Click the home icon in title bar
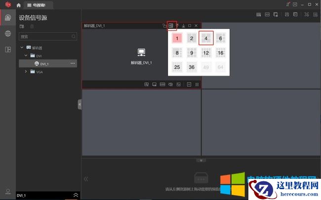 click(x=19, y=5)
